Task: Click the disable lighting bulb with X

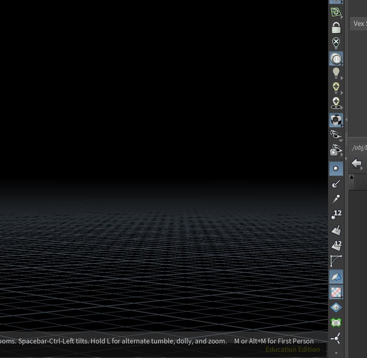Action: click(336, 43)
